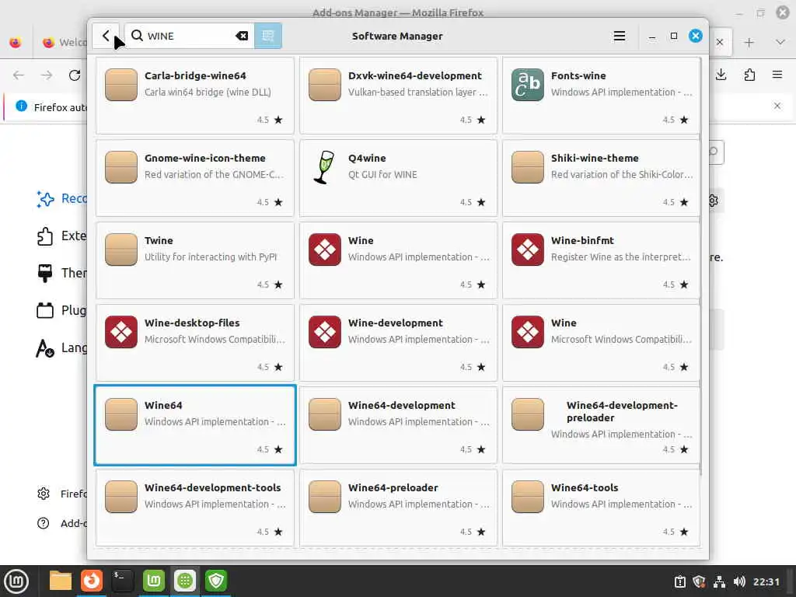Open Twine package icon

point(121,250)
